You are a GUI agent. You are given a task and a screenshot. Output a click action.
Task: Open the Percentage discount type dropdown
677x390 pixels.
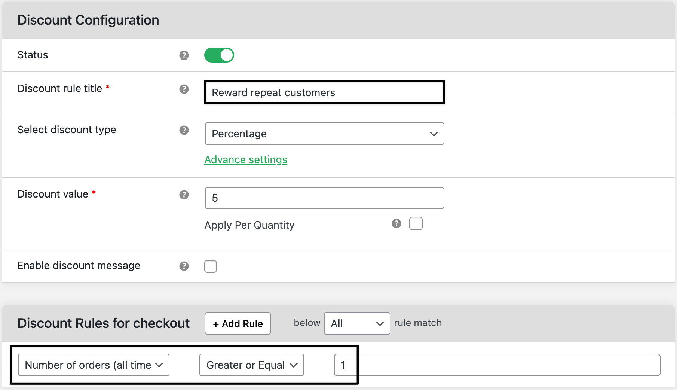pyautogui.click(x=324, y=134)
